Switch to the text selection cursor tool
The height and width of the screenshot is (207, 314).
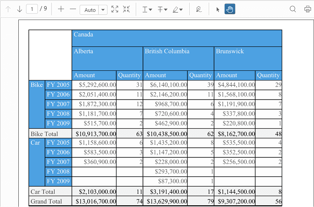pos(218,10)
